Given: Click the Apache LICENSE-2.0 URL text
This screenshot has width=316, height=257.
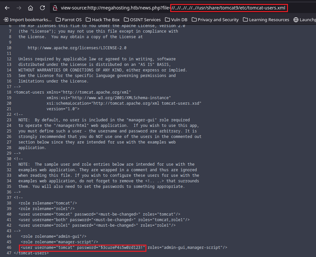Looking at the screenshot, I should click(77, 48).
